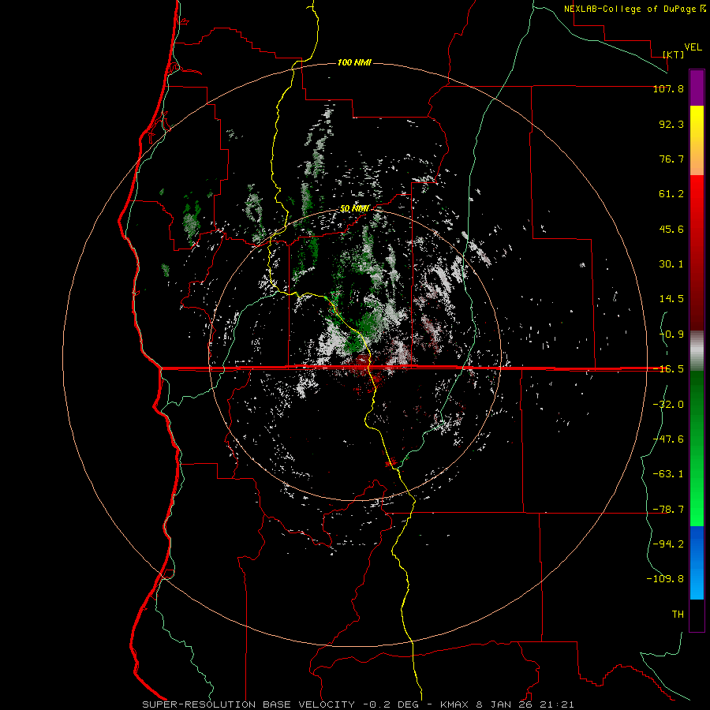Viewport: 710px width, 710px height.
Task: Click the blue segment of the color bar
Action: tap(697, 562)
